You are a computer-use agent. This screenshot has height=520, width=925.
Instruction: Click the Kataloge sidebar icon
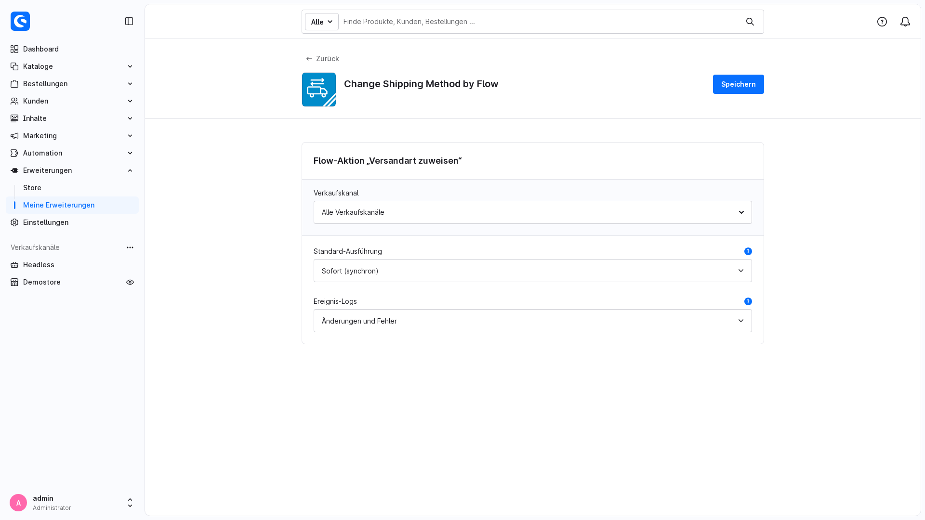(x=14, y=66)
